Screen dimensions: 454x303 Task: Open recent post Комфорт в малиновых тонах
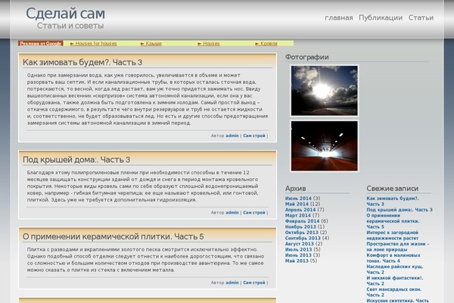pyautogui.click(x=393, y=258)
